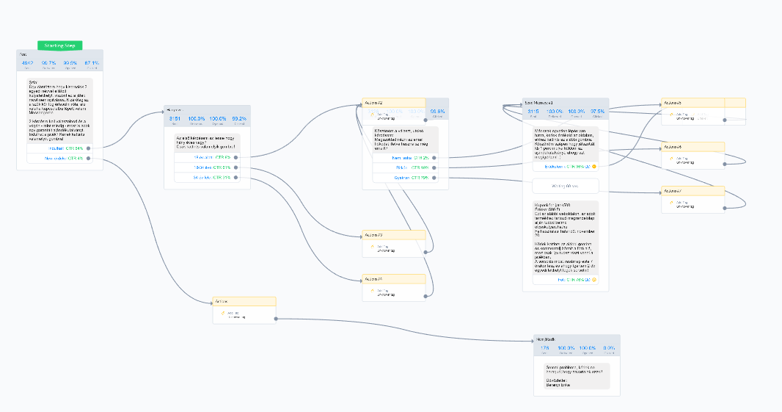Select the Waiting 60 sec delay block
Screen dimensions: 782x412
tap(566, 186)
